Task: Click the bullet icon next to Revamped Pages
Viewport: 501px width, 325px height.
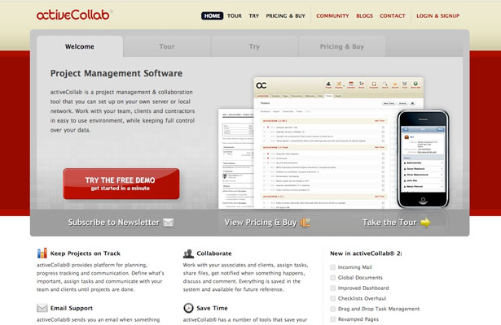Action: coord(332,319)
